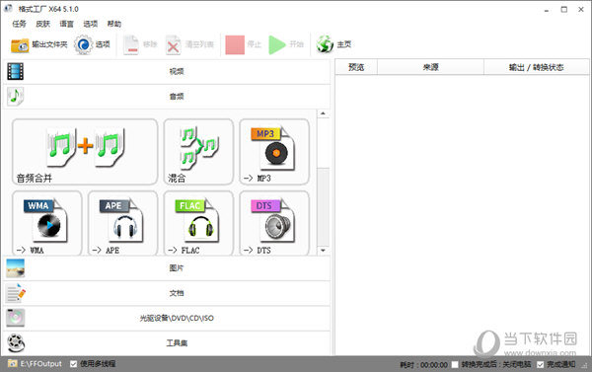
Task: Click the 预览 column header
Action: (x=356, y=67)
